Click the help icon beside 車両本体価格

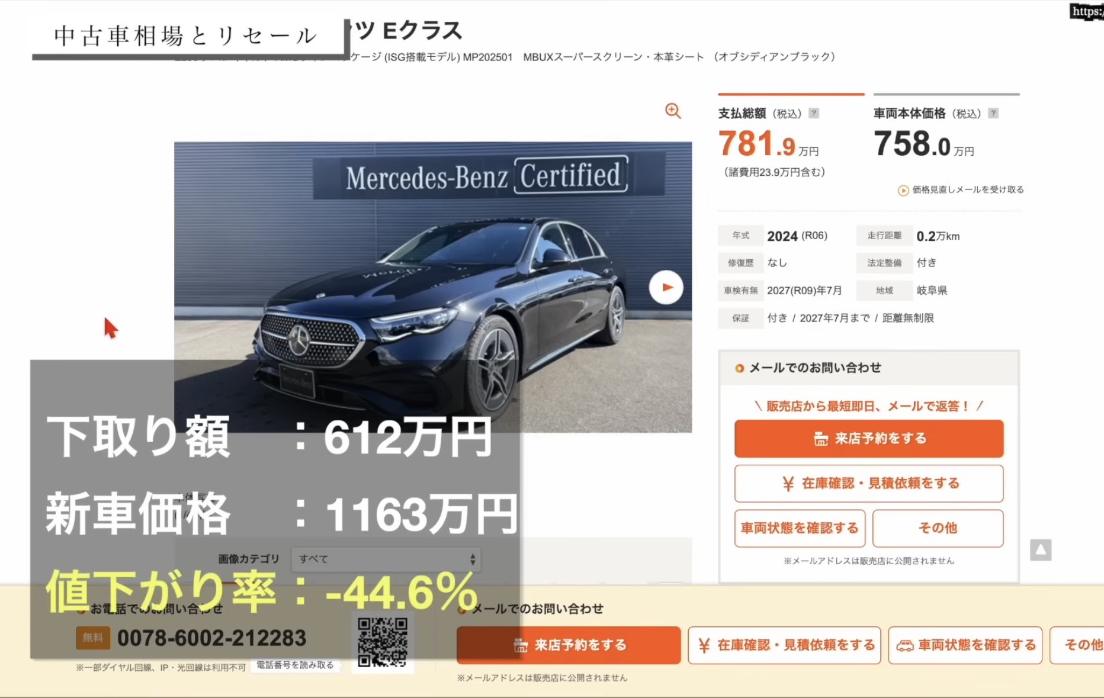click(993, 113)
